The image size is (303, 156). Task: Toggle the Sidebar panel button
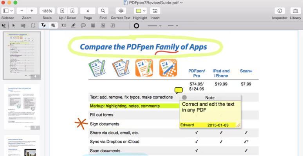(x=6, y=11)
